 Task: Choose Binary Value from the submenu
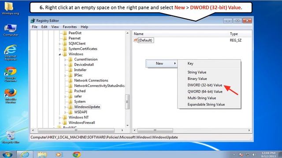(209, 79)
